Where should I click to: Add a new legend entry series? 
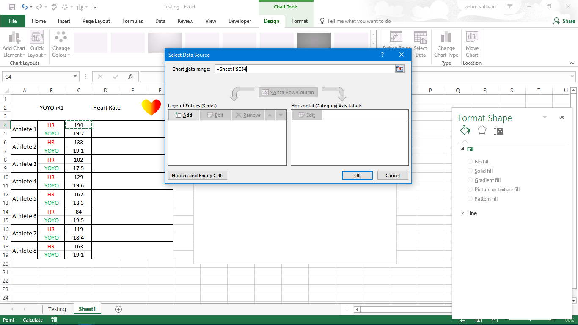point(184,115)
